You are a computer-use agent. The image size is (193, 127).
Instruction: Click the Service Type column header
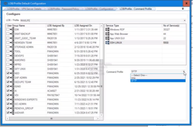coord(133,26)
